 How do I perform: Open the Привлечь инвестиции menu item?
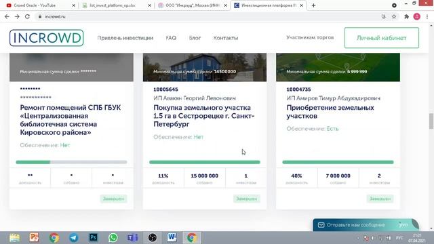point(125,38)
